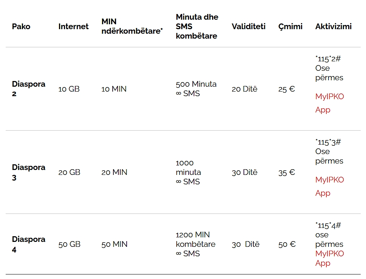Viewport: 366px width, 279px height.
Task: Click the 1200 MIN kombëtare cell
Action: coord(195,239)
